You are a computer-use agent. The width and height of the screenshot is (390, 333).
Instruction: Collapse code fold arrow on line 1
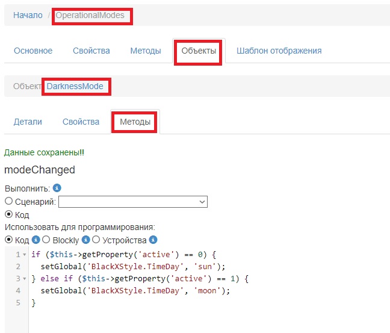click(x=25, y=255)
